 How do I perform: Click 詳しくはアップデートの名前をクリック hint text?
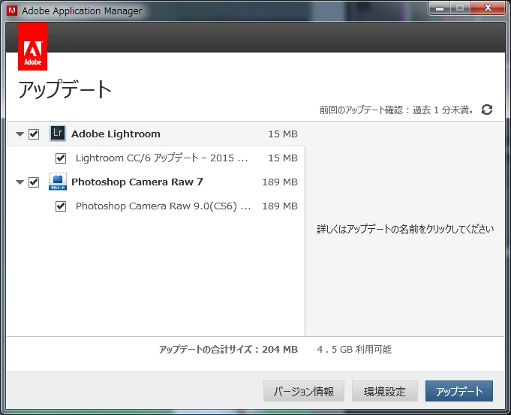coord(405,229)
